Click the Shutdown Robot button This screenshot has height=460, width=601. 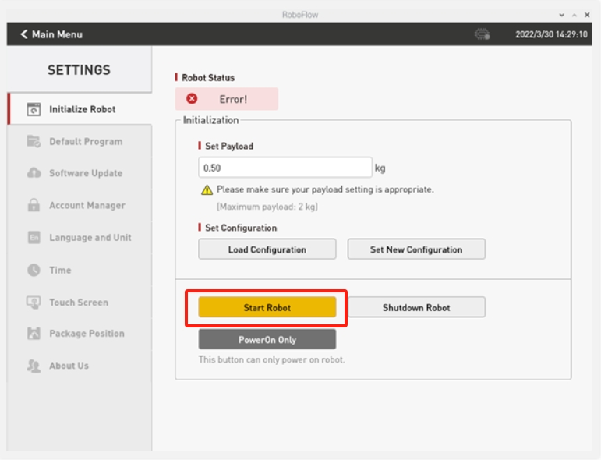coord(416,307)
